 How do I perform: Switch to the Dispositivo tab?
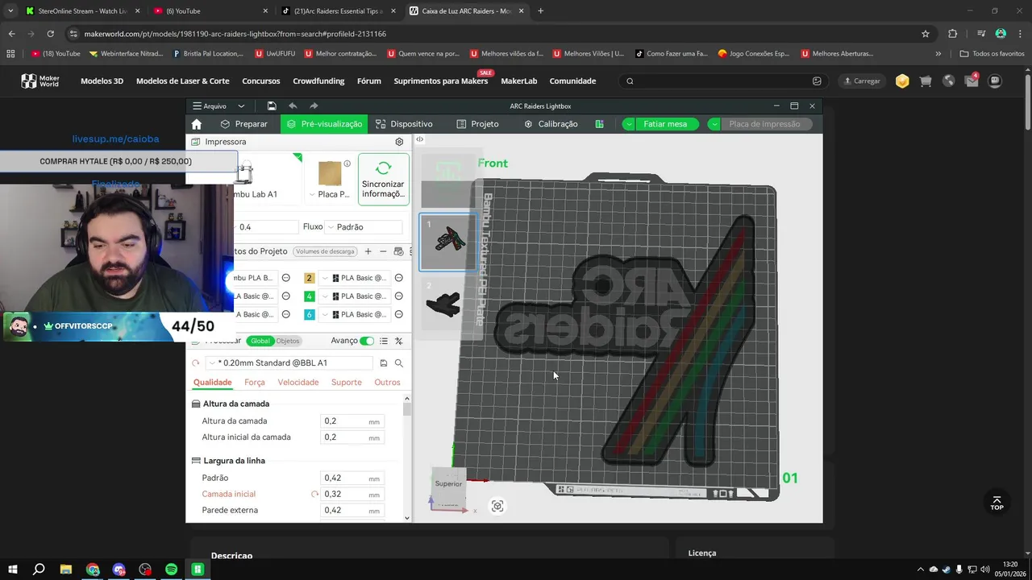coord(404,124)
